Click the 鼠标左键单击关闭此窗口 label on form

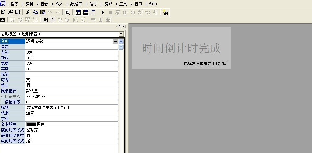pos(205,64)
